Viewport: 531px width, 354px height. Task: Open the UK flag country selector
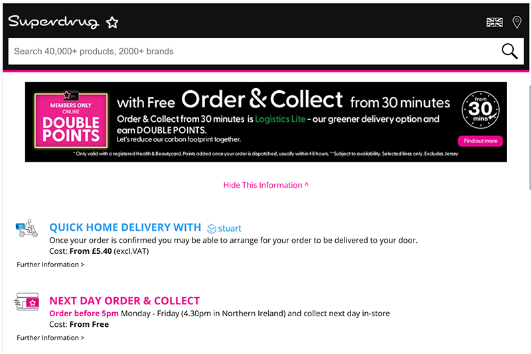[494, 23]
